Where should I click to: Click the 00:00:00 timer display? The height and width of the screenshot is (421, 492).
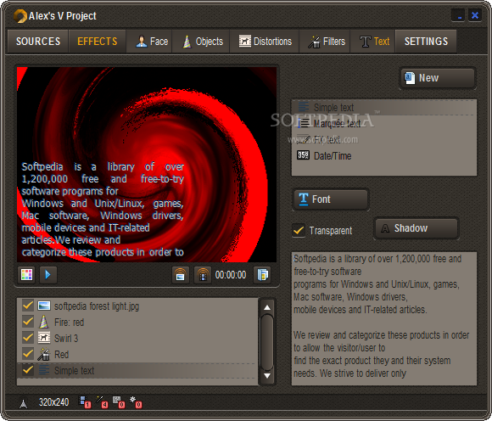click(231, 275)
